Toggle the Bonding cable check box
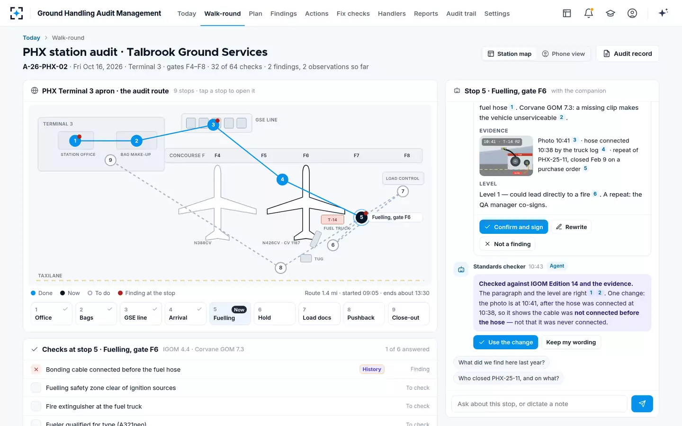682x426 pixels. pyautogui.click(x=36, y=369)
